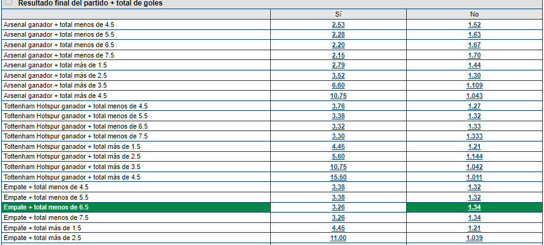This screenshot has width=544, height=245.
Task: Click Sí 3.38 for Tottenham menos de 5.5
Action: click(338, 116)
